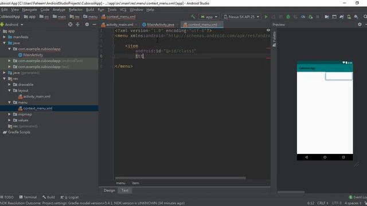Viewport: 367px width, 206px height.
Task: Collapse the java folder arrow
Action: pos(4,43)
